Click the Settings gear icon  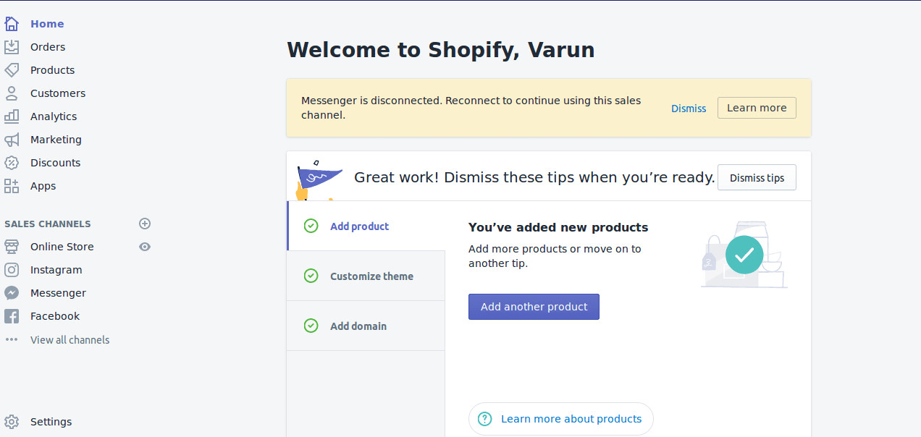tap(12, 422)
